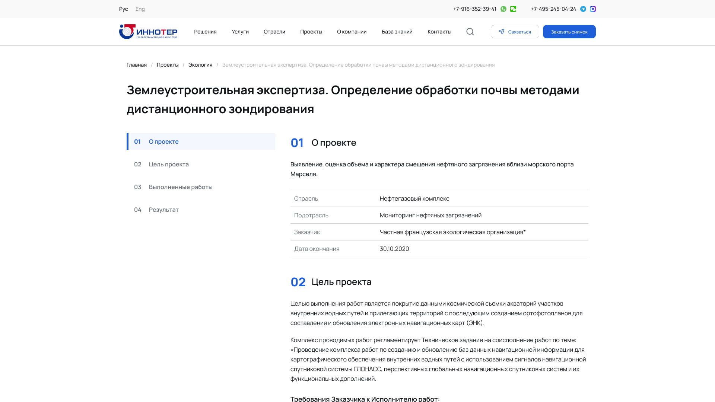Jump to sidebar section Выполненные работы
The height and width of the screenshot is (402, 715).
coord(201,187)
